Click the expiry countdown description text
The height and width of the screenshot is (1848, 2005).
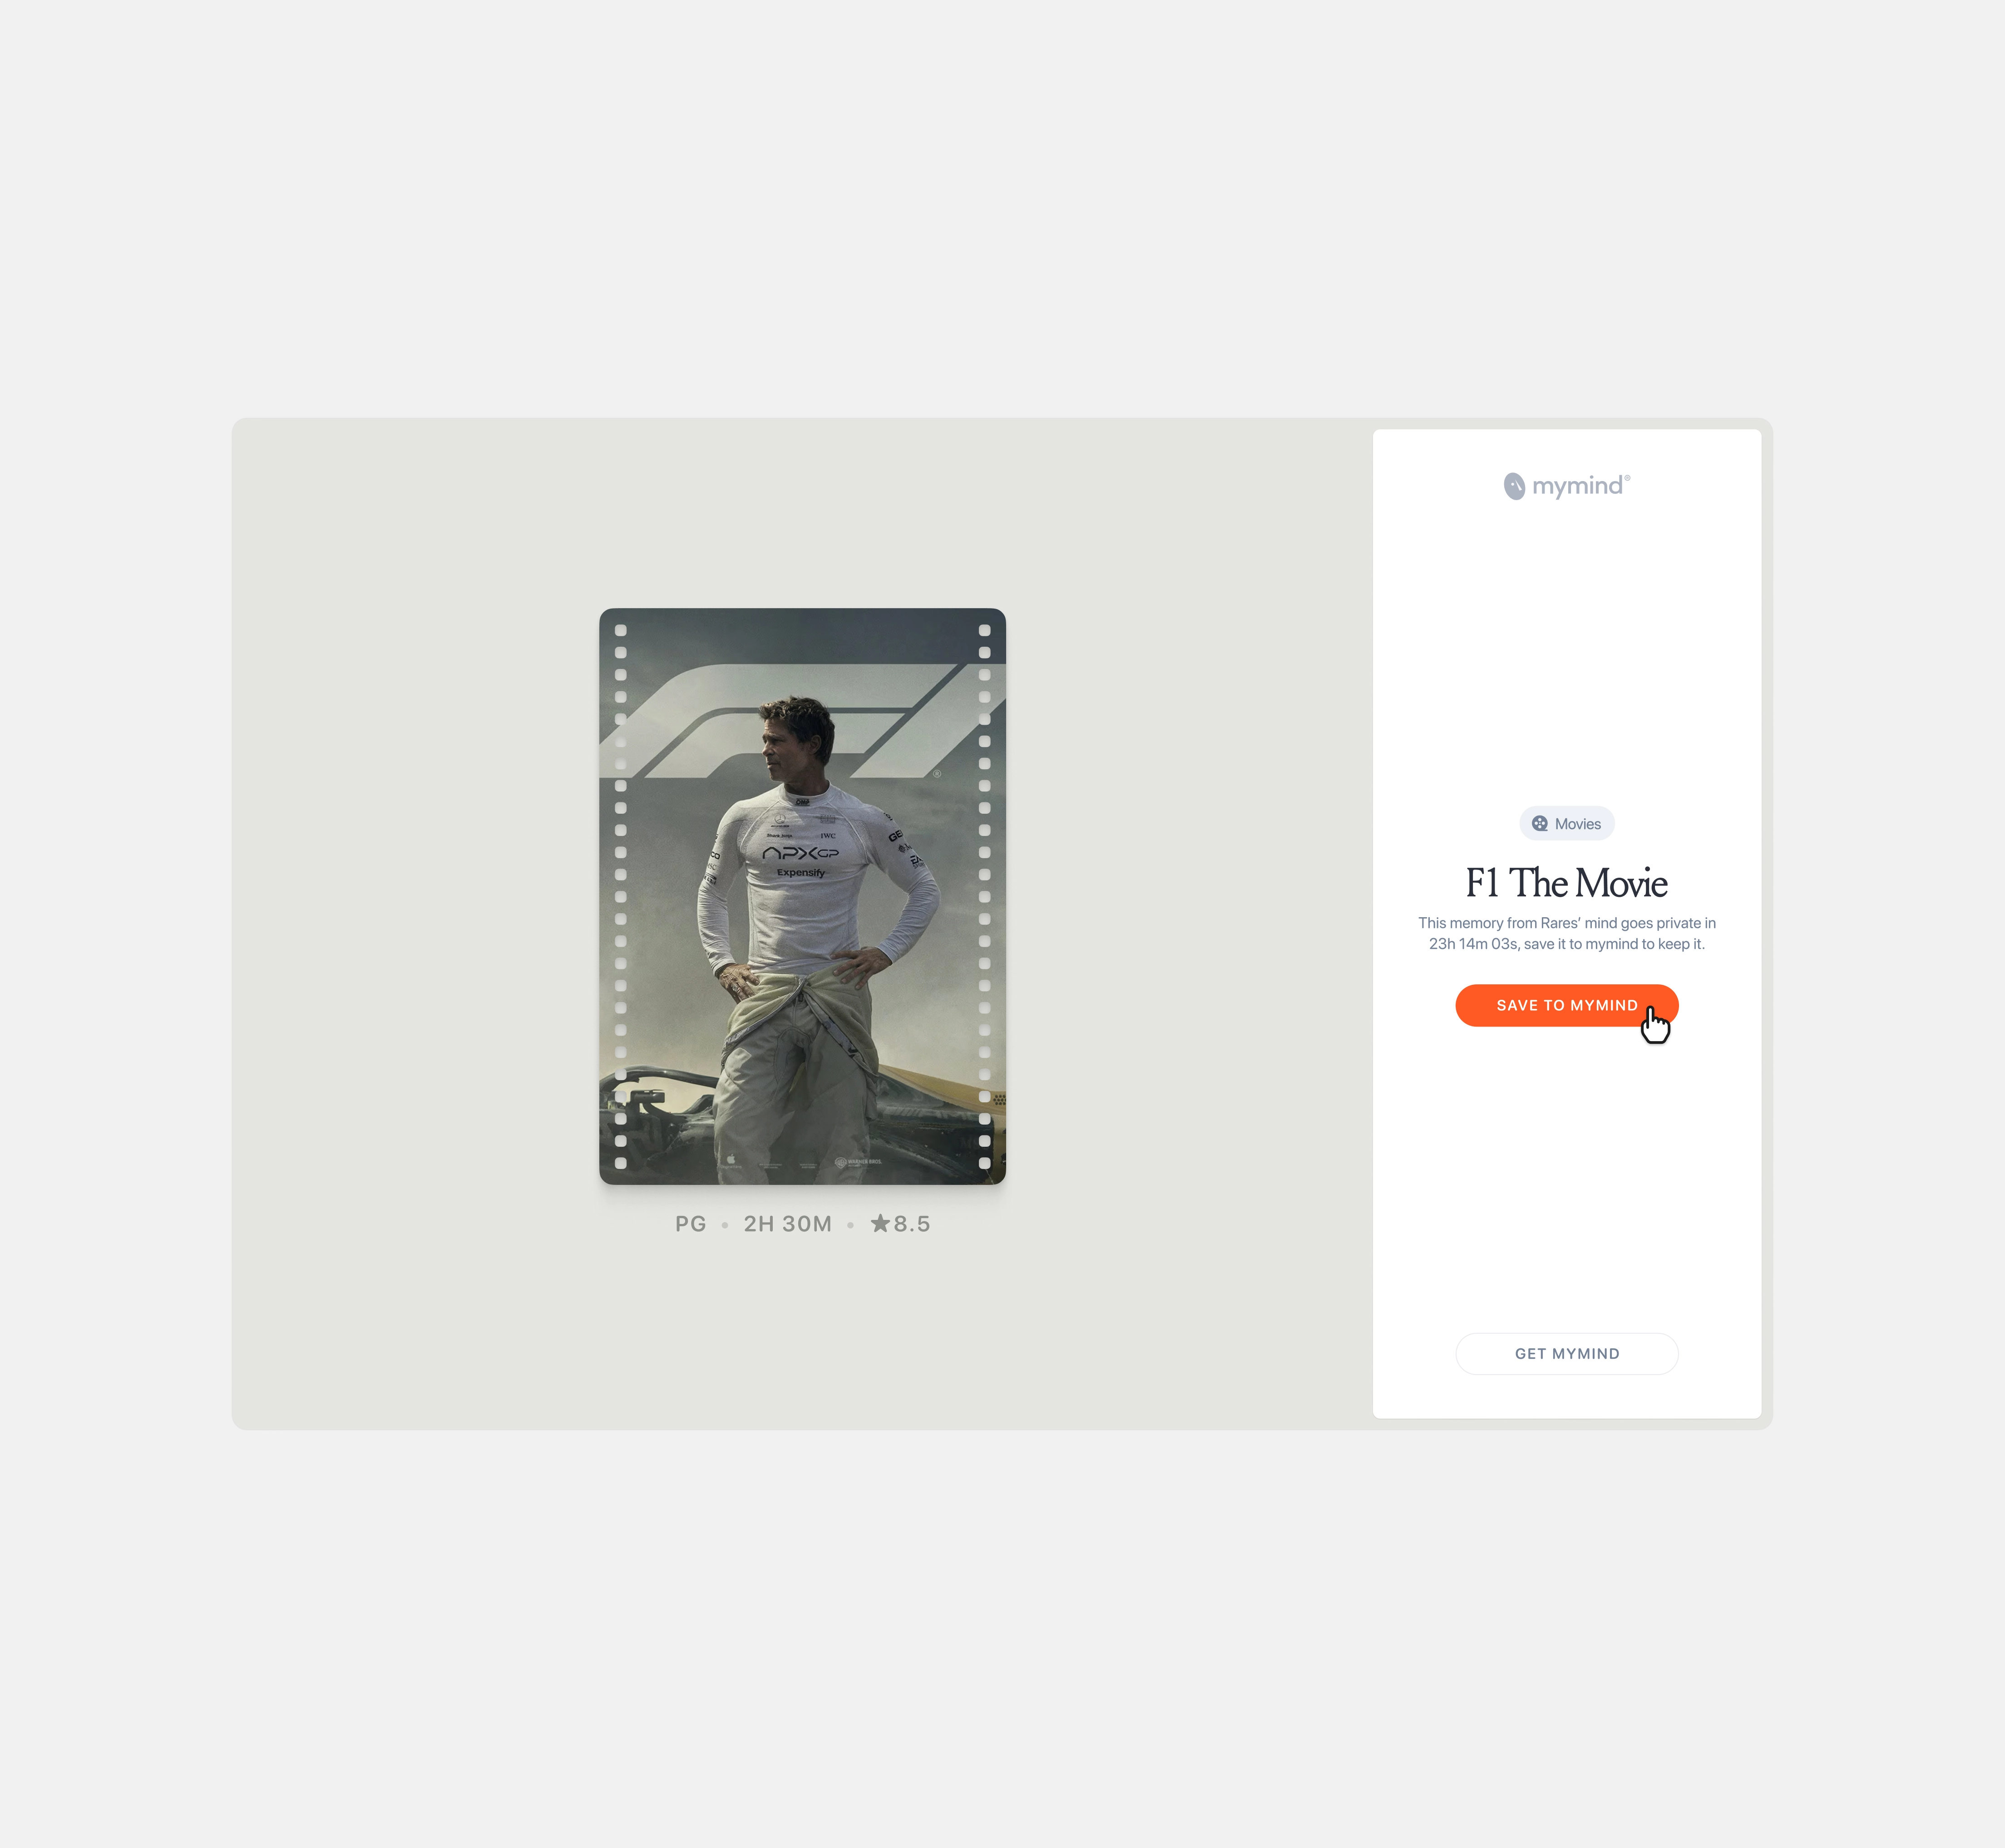tap(1566, 933)
